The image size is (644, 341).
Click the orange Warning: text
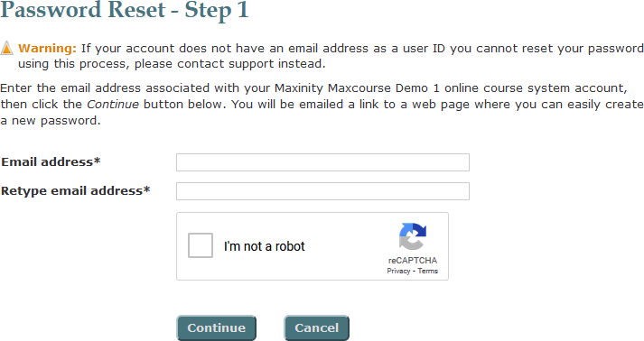pos(47,49)
